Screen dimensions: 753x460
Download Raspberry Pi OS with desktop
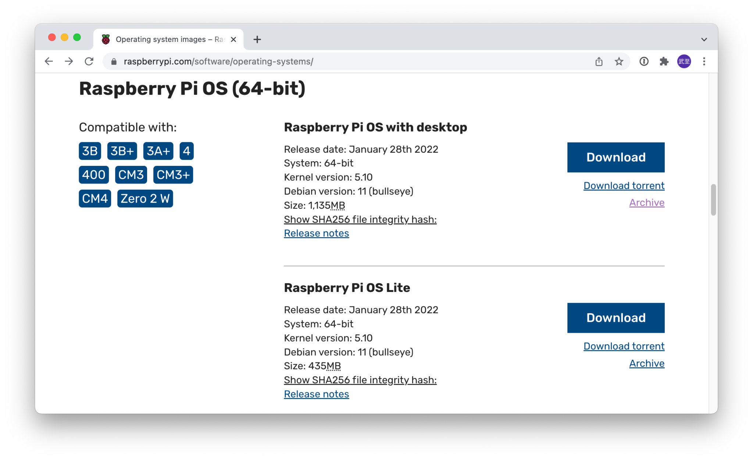pyautogui.click(x=615, y=157)
